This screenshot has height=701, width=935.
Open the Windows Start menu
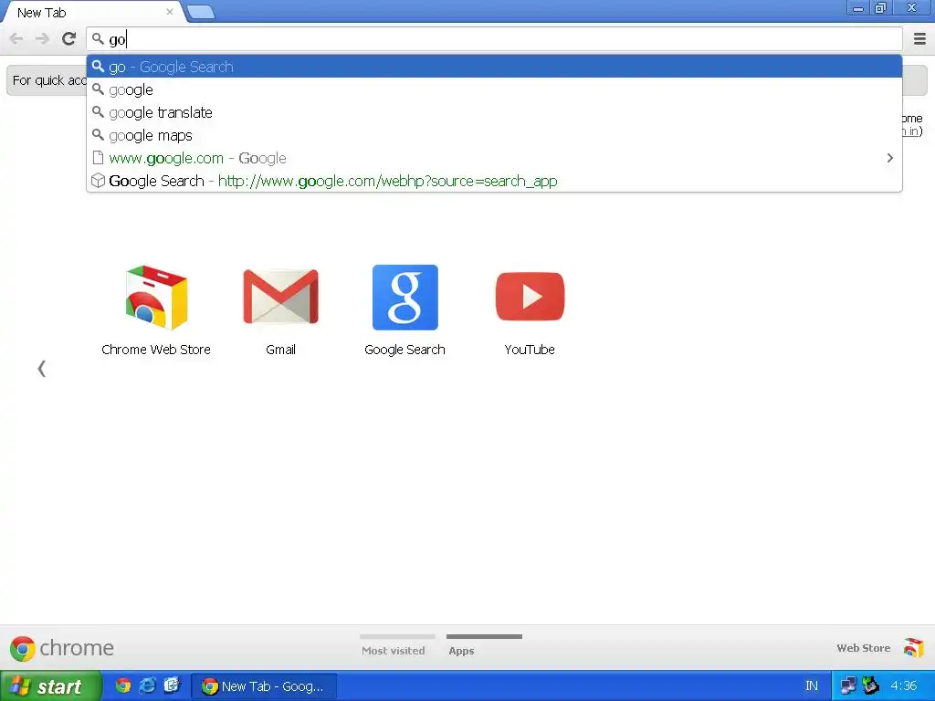pyautogui.click(x=51, y=686)
